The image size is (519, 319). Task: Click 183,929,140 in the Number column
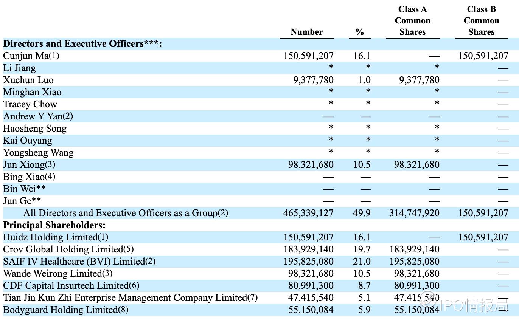[x=308, y=249]
